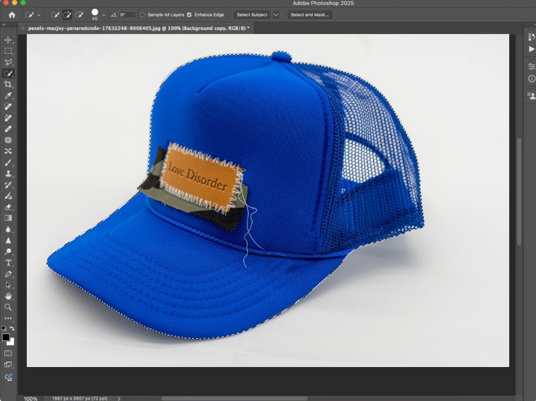Image resolution: width=536 pixels, height=401 pixels.
Task: Select the Hand tool
Action: (8, 296)
